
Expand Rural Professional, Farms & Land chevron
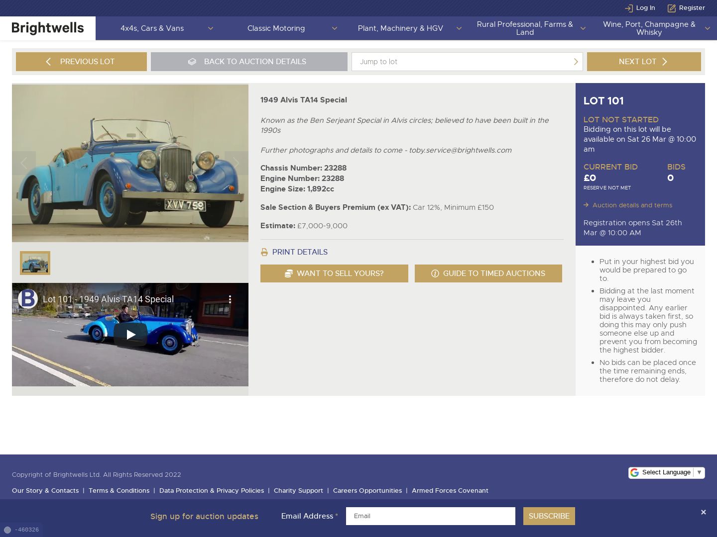583,28
